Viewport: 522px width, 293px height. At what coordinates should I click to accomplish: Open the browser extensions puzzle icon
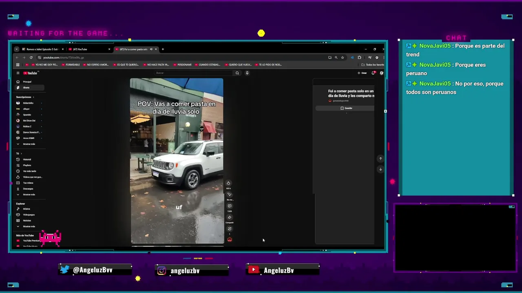point(359,57)
